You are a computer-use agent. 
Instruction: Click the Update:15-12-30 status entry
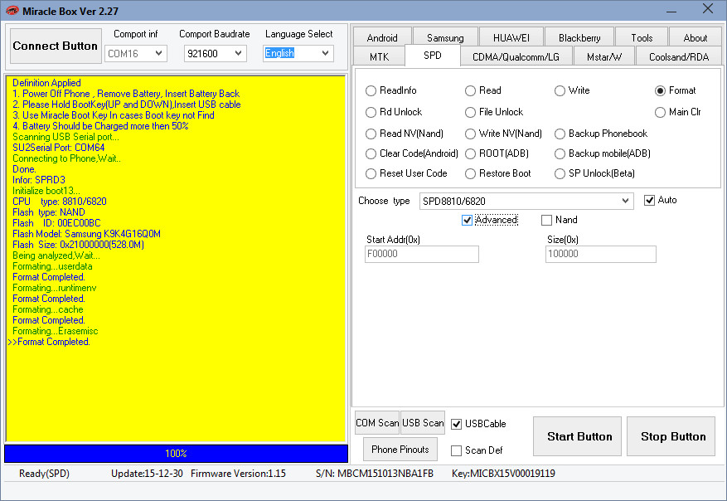pos(147,474)
